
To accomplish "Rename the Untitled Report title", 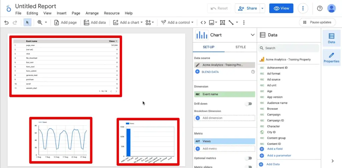I will (x=35, y=6).
